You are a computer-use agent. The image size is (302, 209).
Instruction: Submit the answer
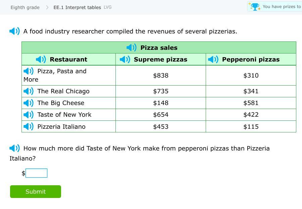pos(36,192)
